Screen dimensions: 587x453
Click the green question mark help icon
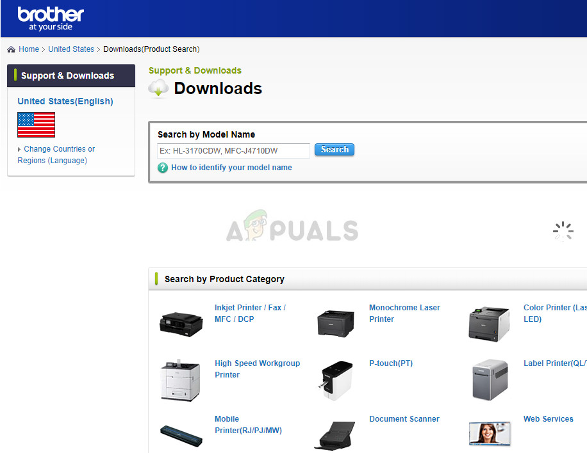coord(163,168)
